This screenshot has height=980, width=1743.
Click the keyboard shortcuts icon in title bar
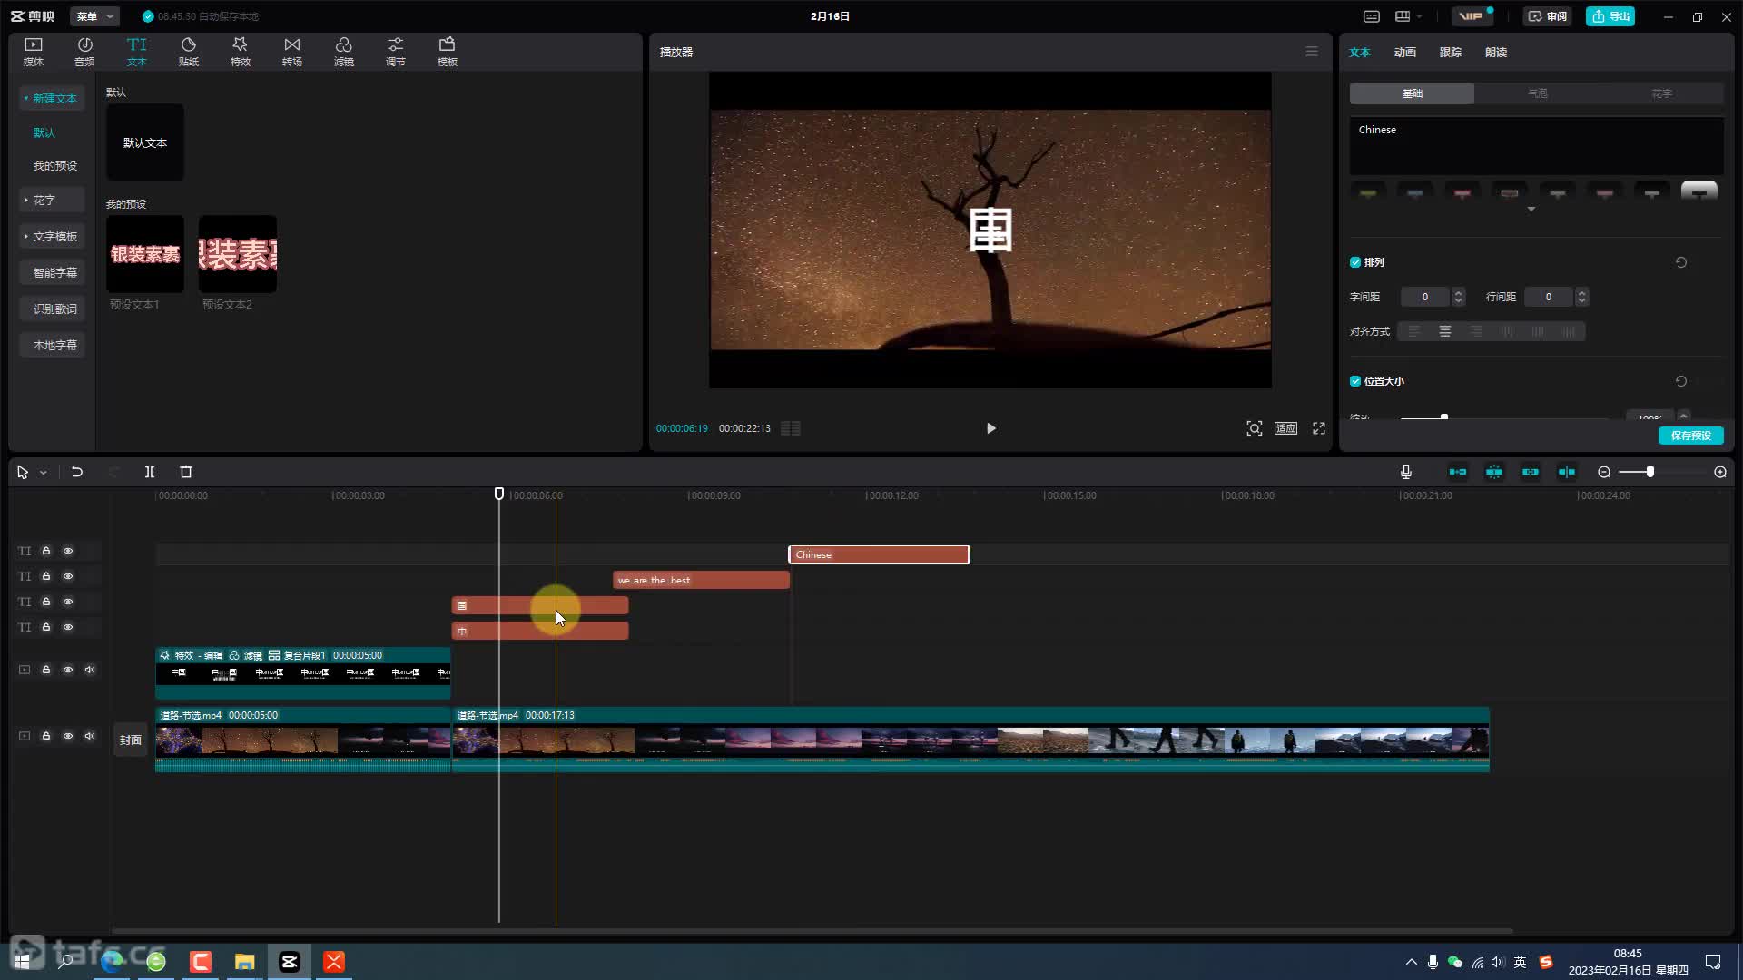point(1372,16)
